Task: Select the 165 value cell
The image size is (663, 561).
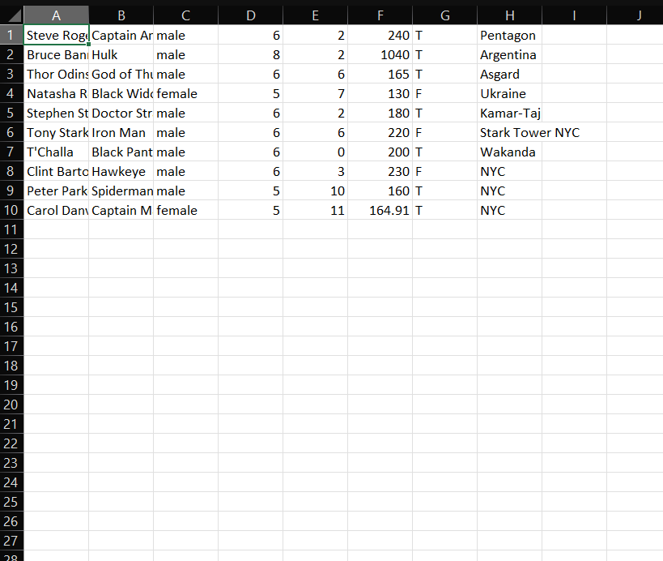Action: [x=380, y=74]
